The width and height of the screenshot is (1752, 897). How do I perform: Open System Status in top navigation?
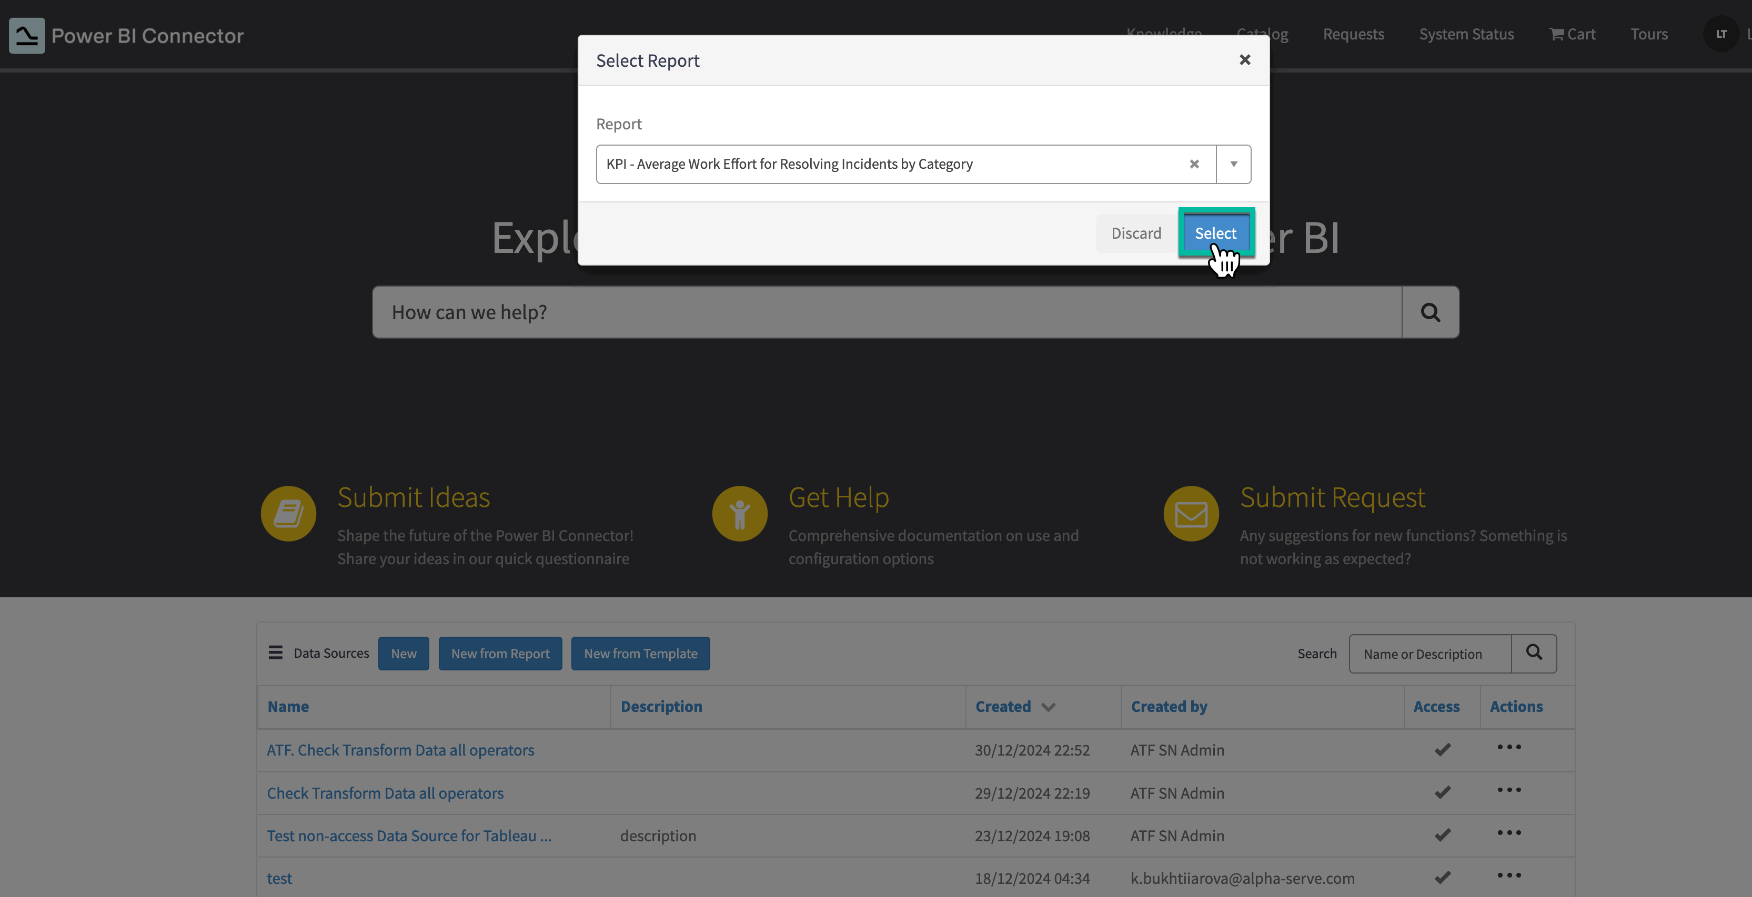point(1466,34)
